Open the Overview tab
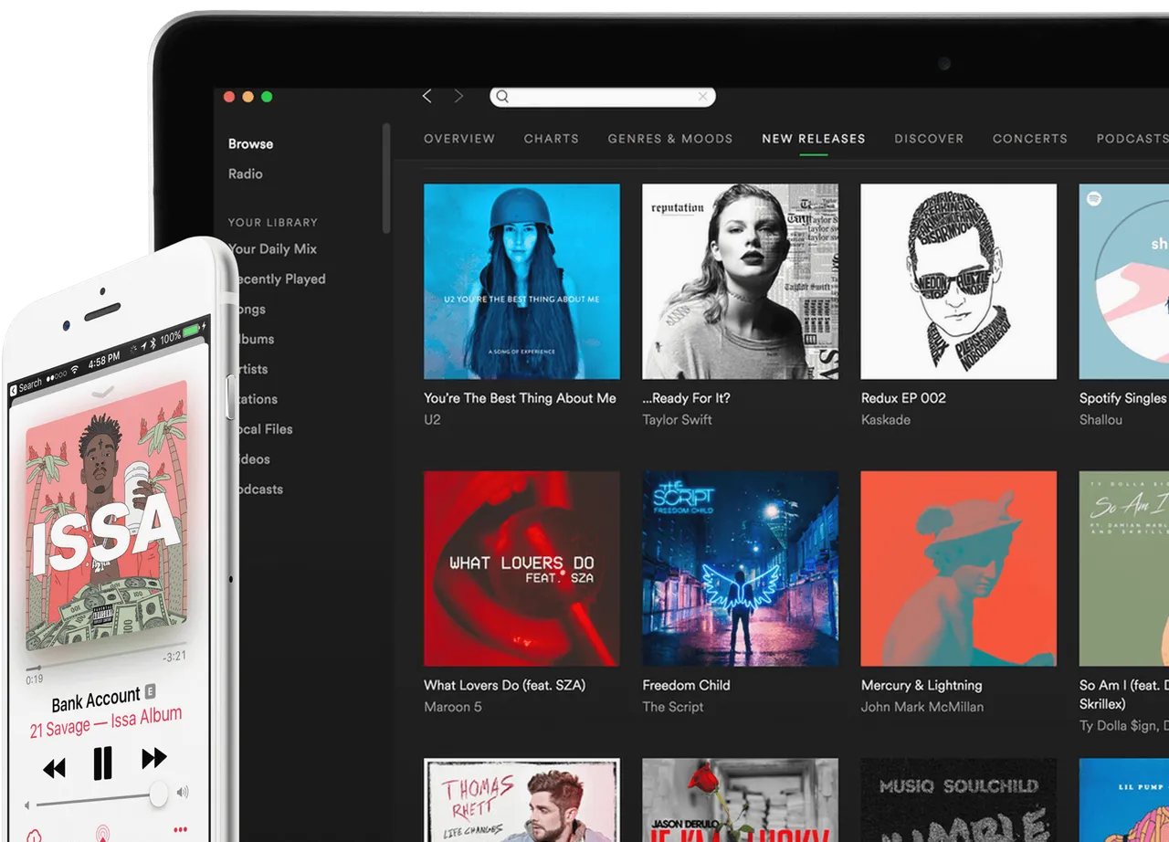The image size is (1169, 842). click(459, 139)
